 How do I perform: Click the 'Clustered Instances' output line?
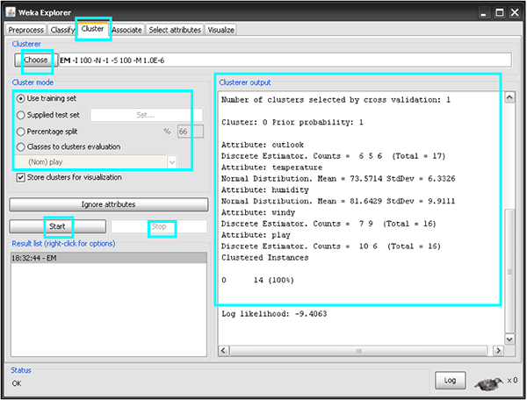[265, 258]
